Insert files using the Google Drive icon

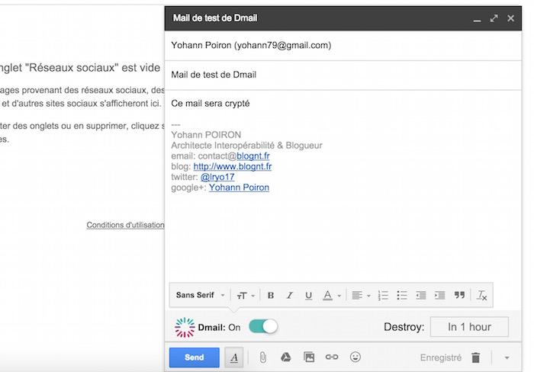[285, 357]
